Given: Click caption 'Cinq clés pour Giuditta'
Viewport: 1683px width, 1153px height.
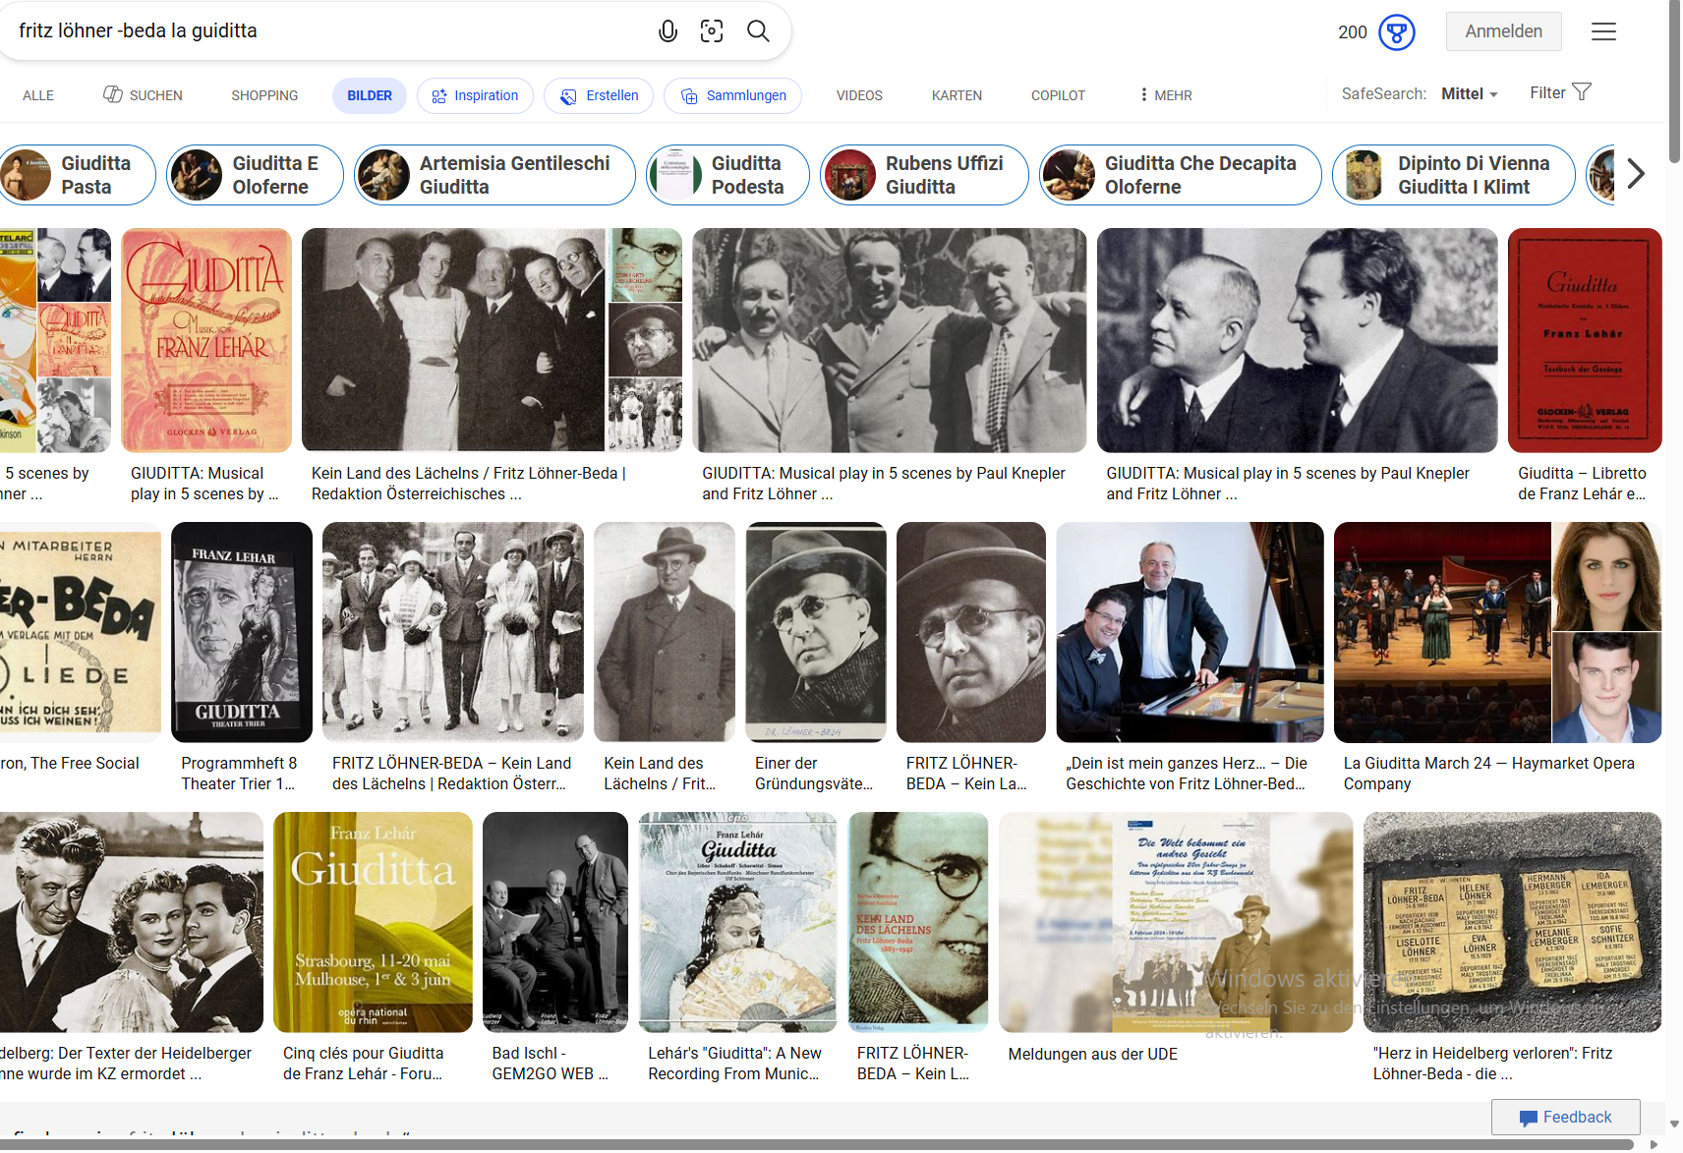Looking at the screenshot, I should click(363, 1064).
